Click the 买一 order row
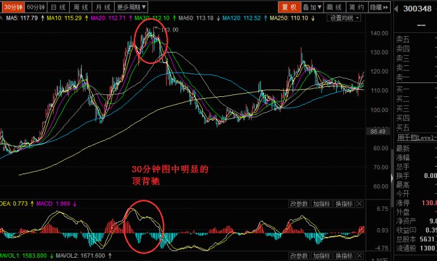The image size is (437, 261). pyautogui.click(x=416, y=89)
